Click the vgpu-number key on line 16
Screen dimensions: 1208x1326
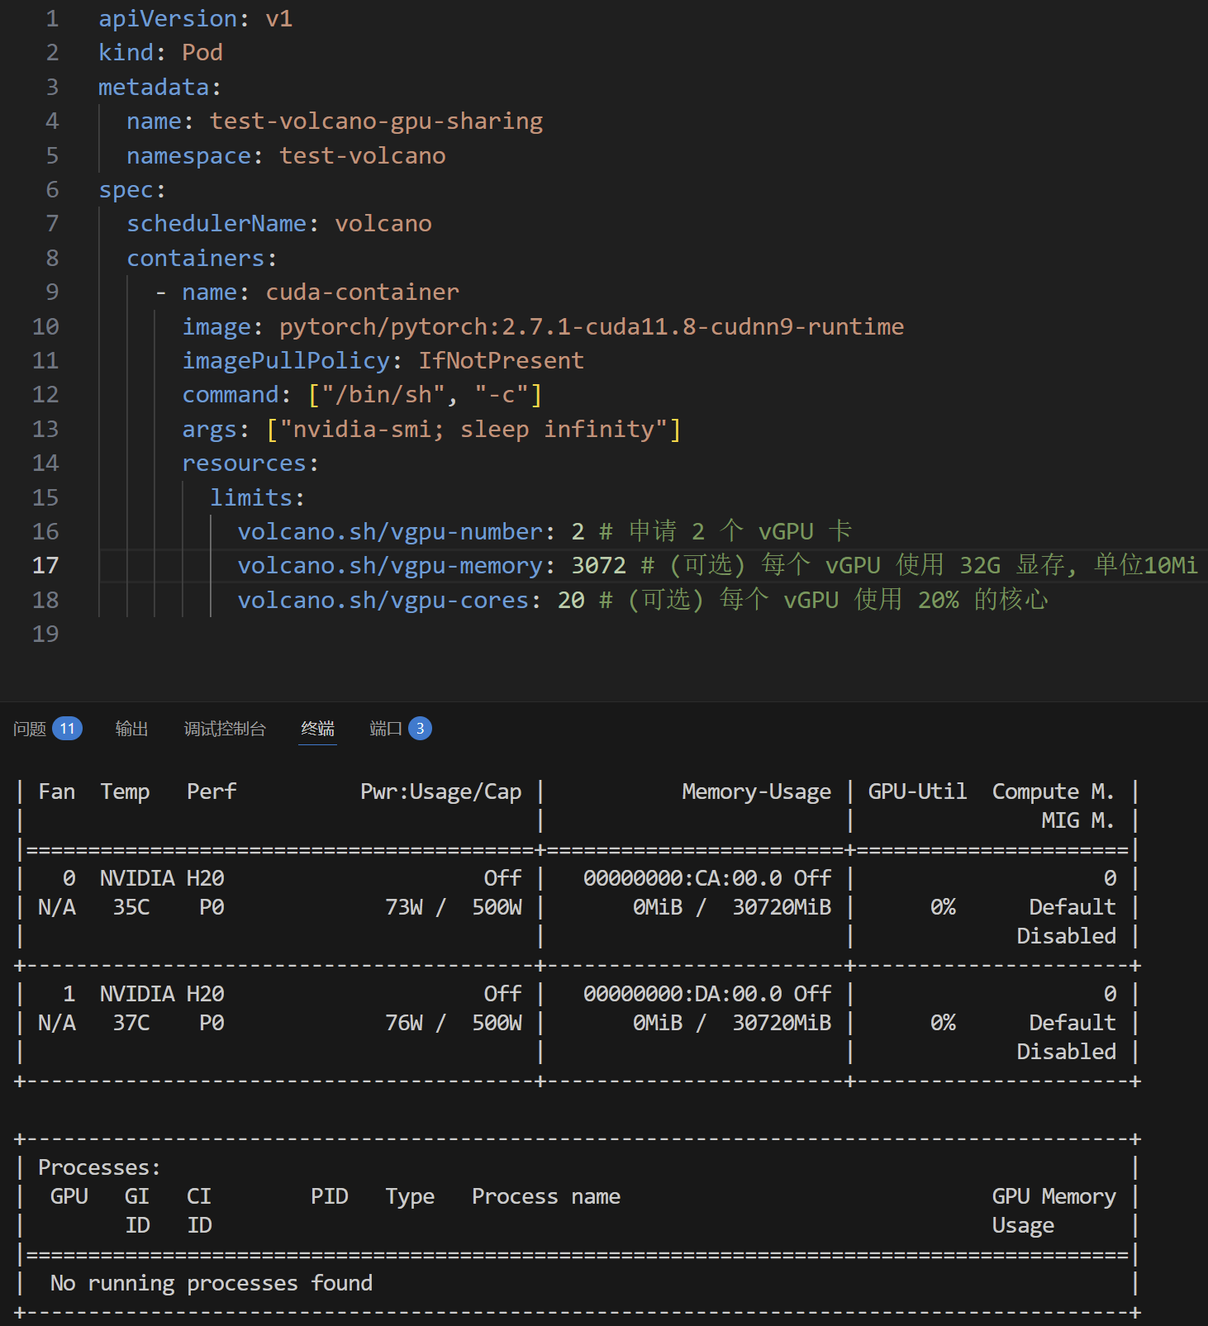tap(390, 532)
